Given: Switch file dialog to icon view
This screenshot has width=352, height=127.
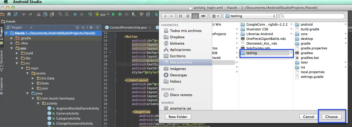Looking at the screenshot, I should pos(180,16).
